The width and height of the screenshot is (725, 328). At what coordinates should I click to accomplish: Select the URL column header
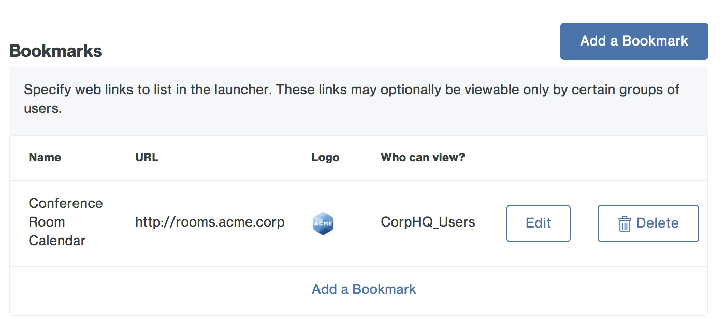(147, 158)
